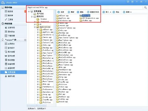148x111 pixels.
Task: Click the iTools 2013 logo icon
Action: [3, 3]
